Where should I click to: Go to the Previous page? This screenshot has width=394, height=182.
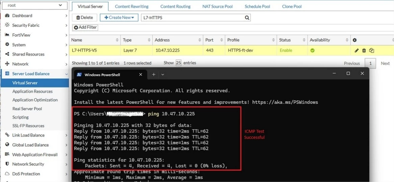pos(352,63)
